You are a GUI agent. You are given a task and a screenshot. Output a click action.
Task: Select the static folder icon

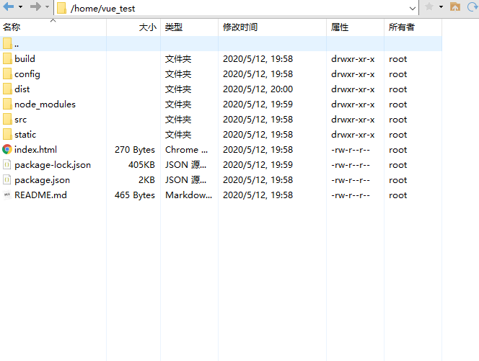click(7, 134)
